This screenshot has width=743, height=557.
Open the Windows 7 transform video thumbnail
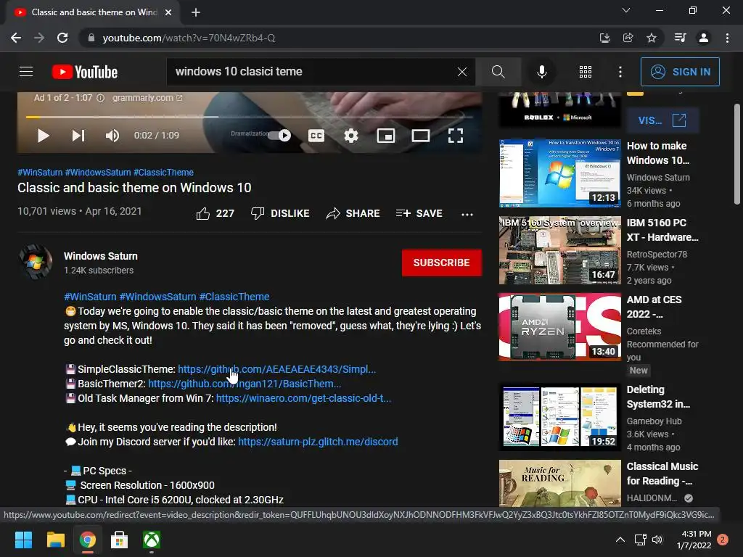point(559,173)
